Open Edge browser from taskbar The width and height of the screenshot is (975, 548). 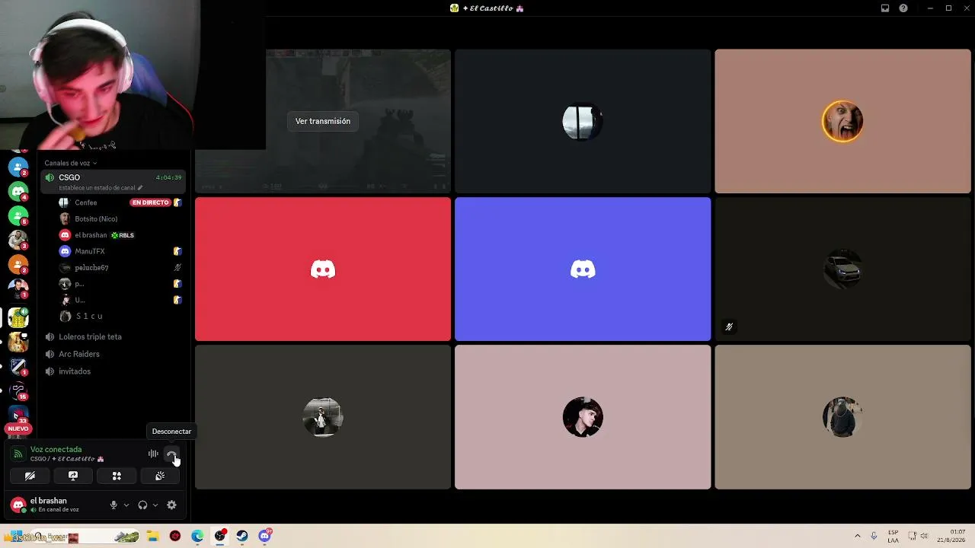point(197,536)
